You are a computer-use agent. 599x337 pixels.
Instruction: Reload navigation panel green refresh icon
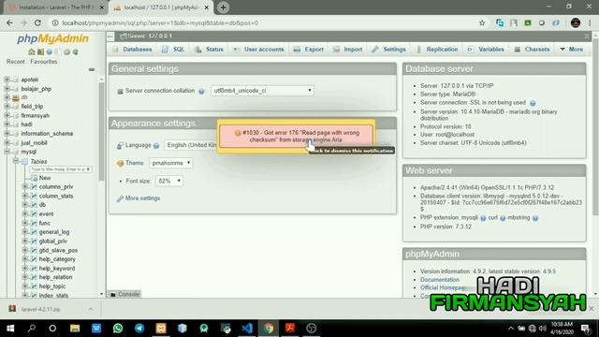coord(75,52)
